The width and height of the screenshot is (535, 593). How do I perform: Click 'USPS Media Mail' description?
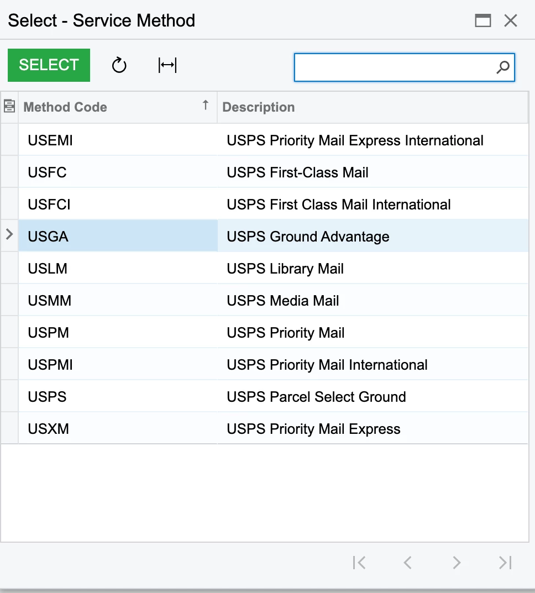click(283, 301)
